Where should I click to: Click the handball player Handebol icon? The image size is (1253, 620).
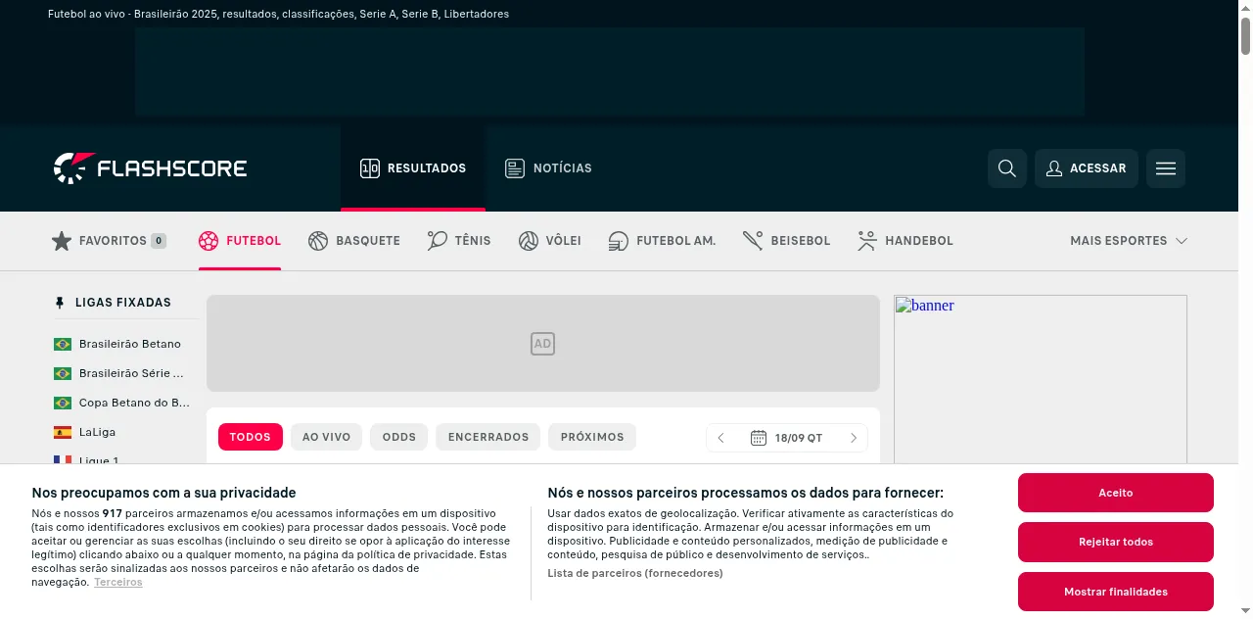coord(867,241)
